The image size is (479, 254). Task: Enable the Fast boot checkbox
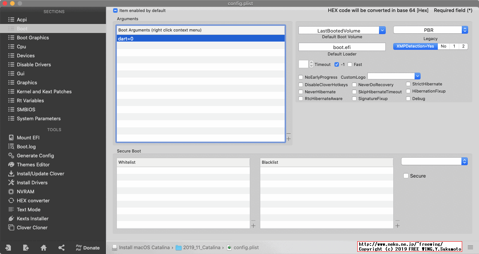350,64
